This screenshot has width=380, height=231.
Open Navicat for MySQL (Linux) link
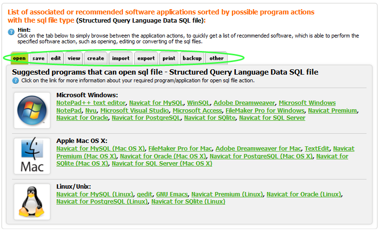click(95, 194)
